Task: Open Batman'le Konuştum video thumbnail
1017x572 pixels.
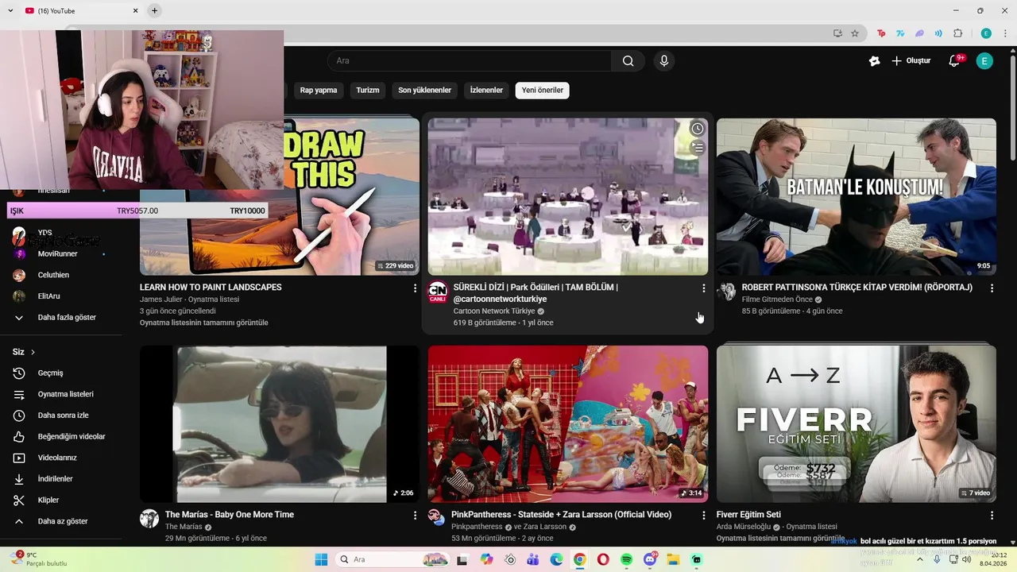Action: [x=856, y=197]
